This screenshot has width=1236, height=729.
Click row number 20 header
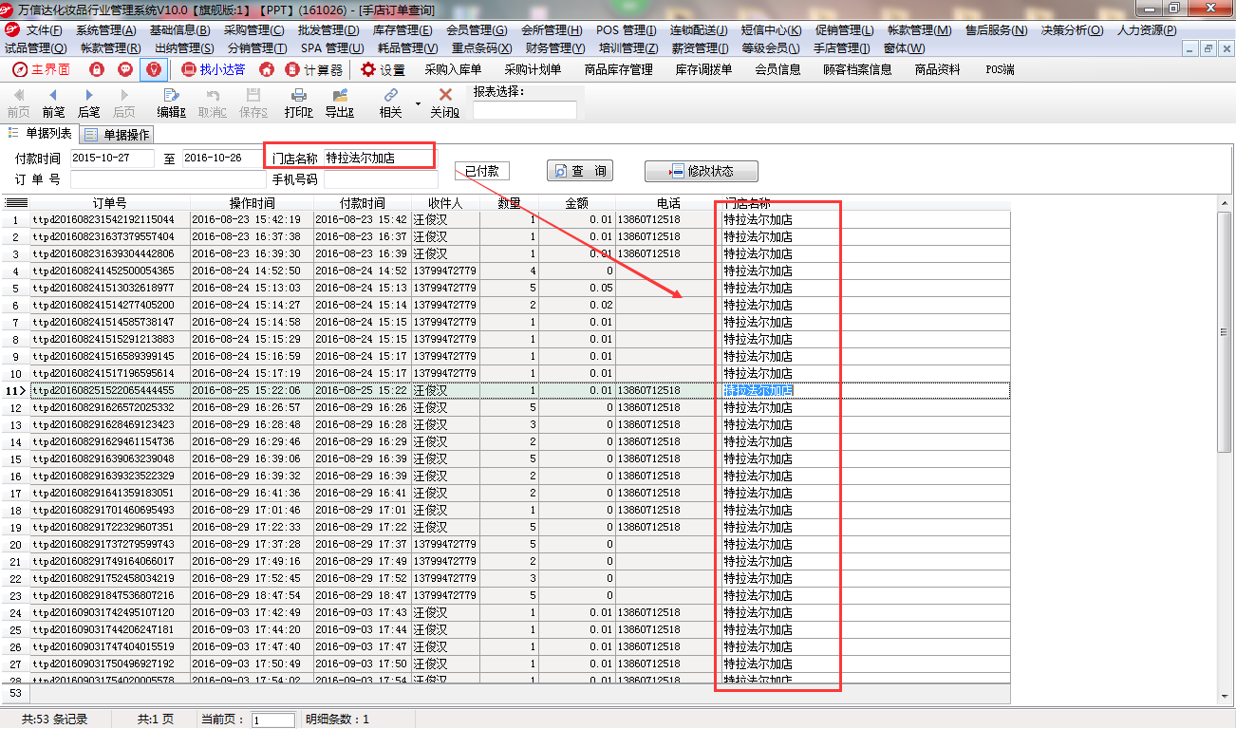15,545
